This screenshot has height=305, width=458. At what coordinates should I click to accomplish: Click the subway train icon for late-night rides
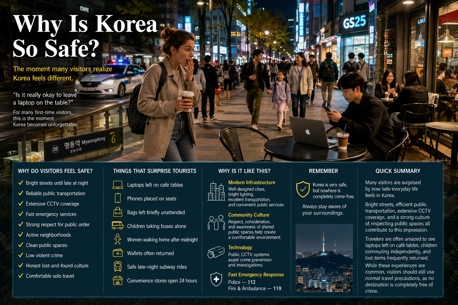point(118,266)
